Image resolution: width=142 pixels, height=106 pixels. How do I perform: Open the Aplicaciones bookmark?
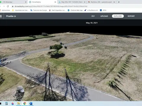point(5,10)
